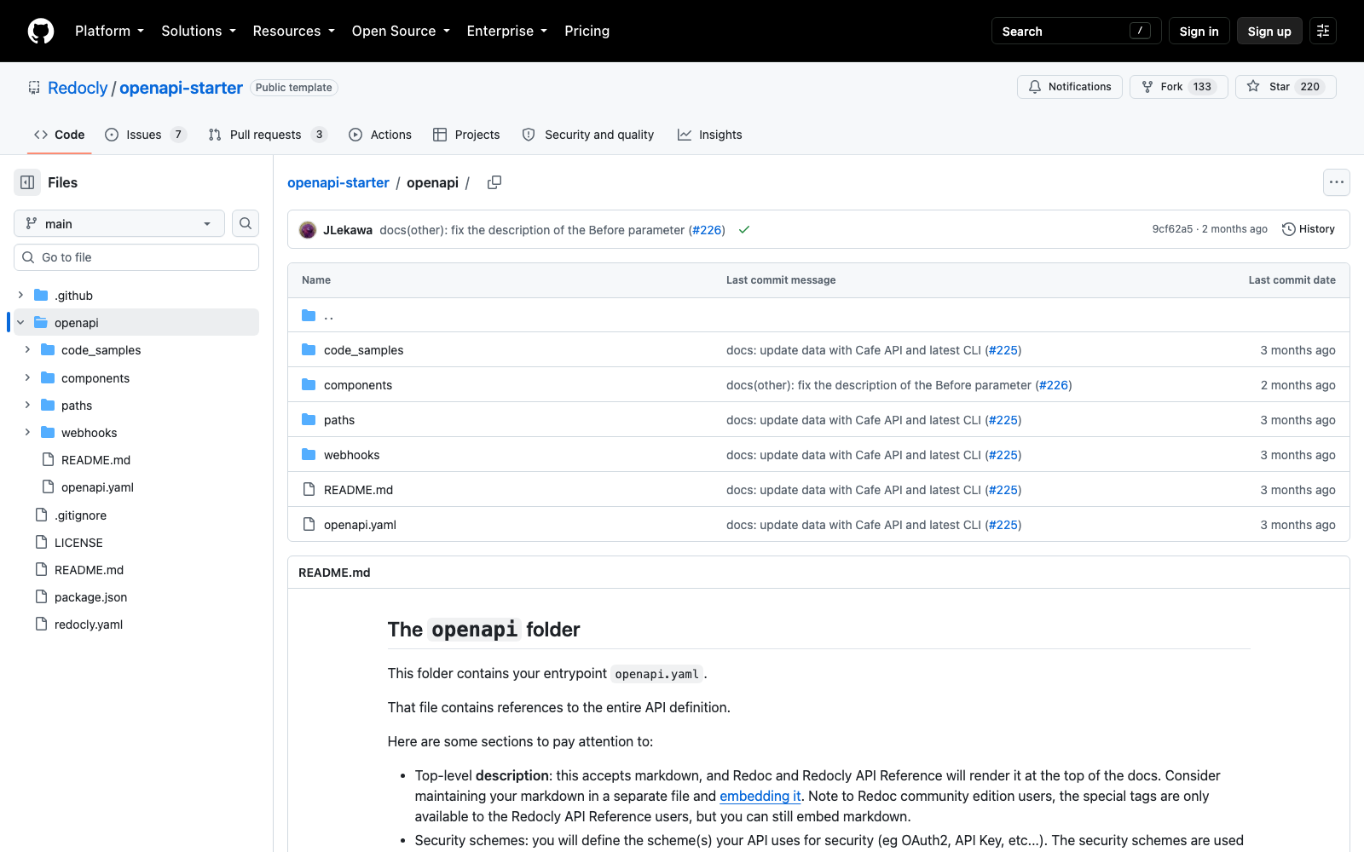Open redocly.yaml in the sidebar tree
The width and height of the screenshot is (1364, 852).
coord(89,625)
